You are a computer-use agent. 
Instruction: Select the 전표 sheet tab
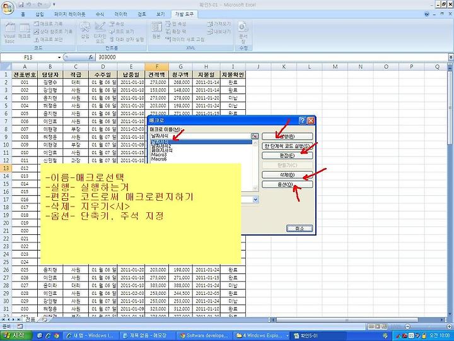coord(30,320)
